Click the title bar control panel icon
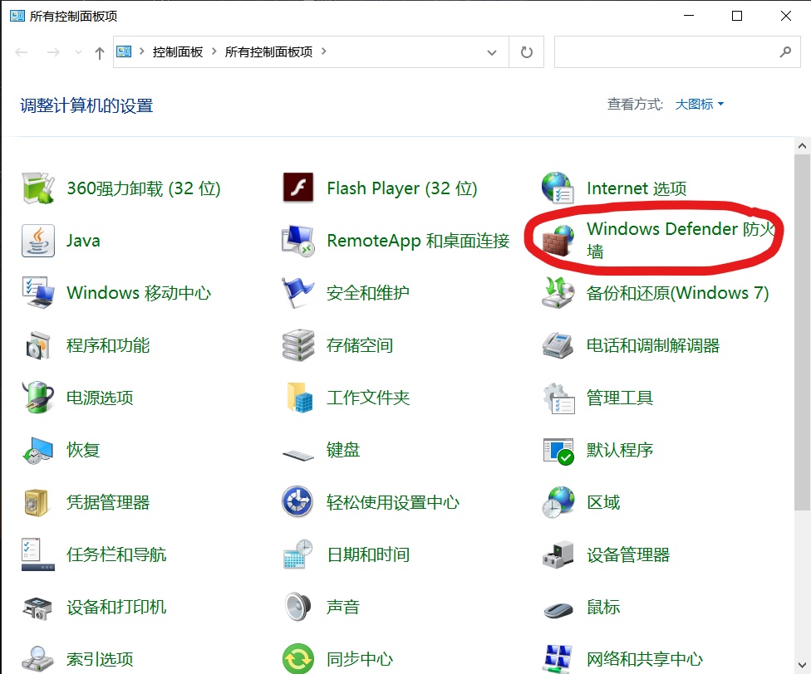This screenshot has width=811, height=674. tap(17, 16)
